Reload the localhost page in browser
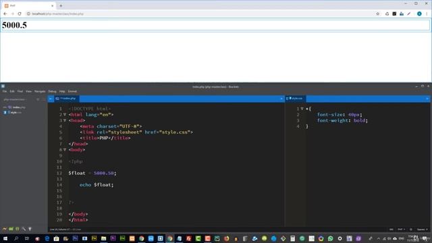Screen dimensions: 432x243 [20, 13]
